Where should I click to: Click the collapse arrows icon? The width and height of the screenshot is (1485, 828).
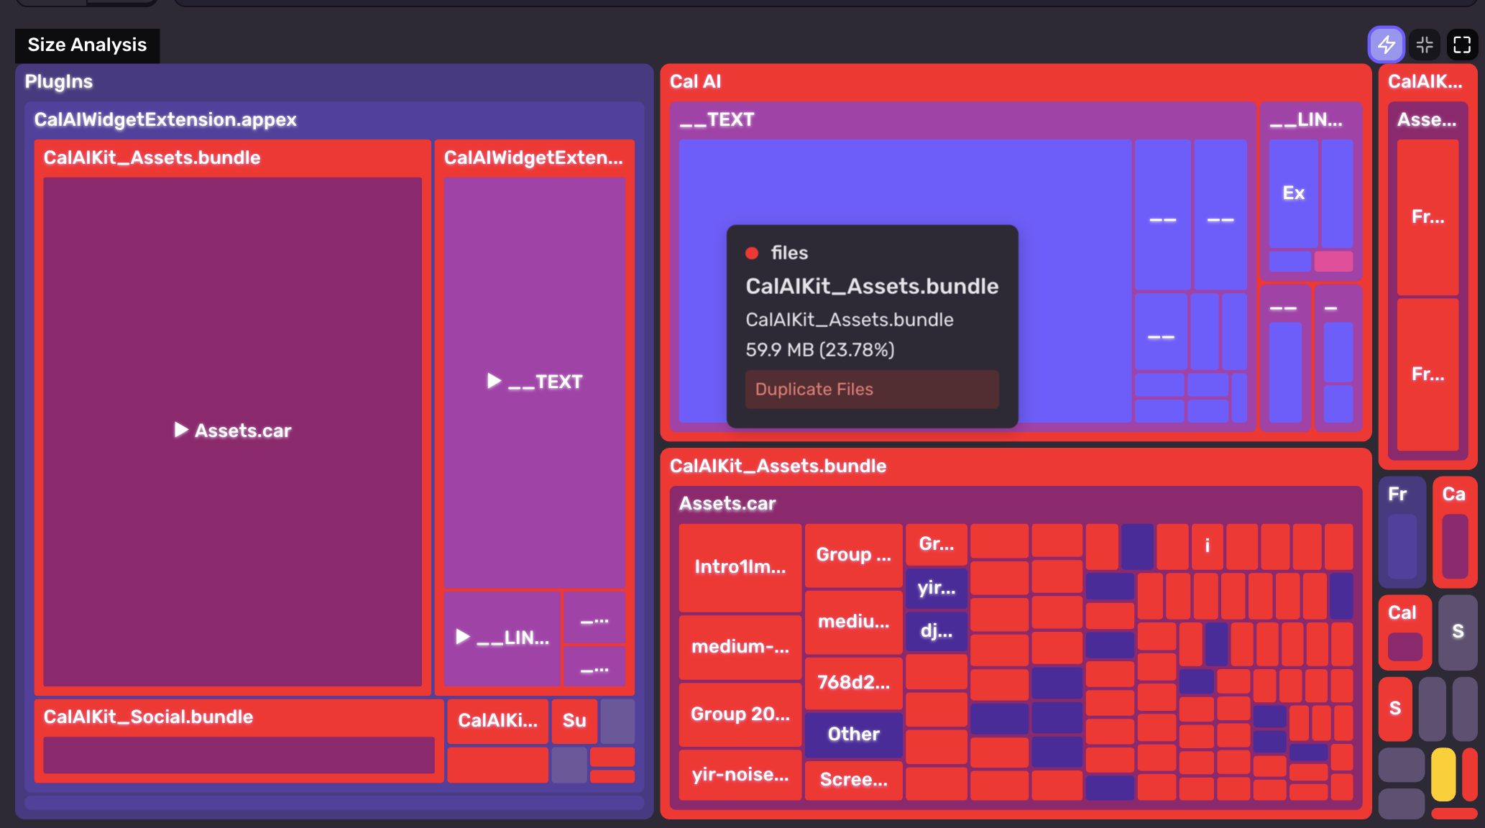coord(1424,45)
